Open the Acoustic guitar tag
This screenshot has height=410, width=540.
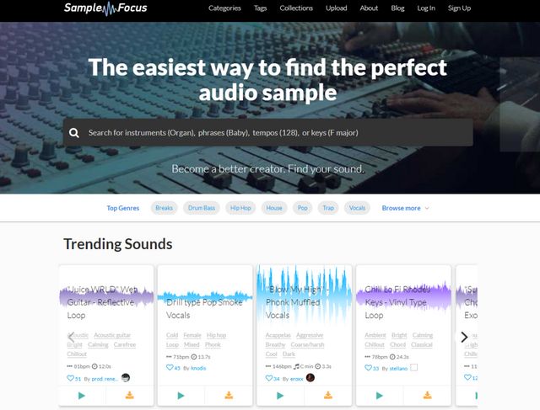coord(112,335)
